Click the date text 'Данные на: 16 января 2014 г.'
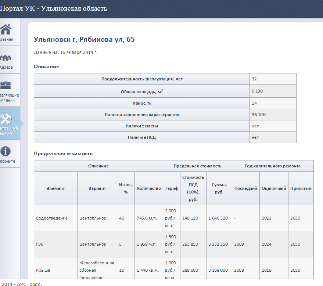This screenshot has height=286, width=323. [65, 53]
